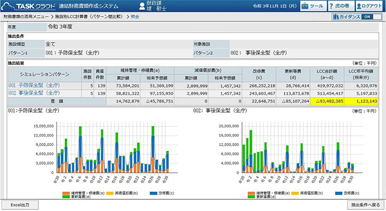The image size is (386, 211).
Task: Click blue 改修費(c) legend swatch in left chart
Action: click(x=154, y=193)
